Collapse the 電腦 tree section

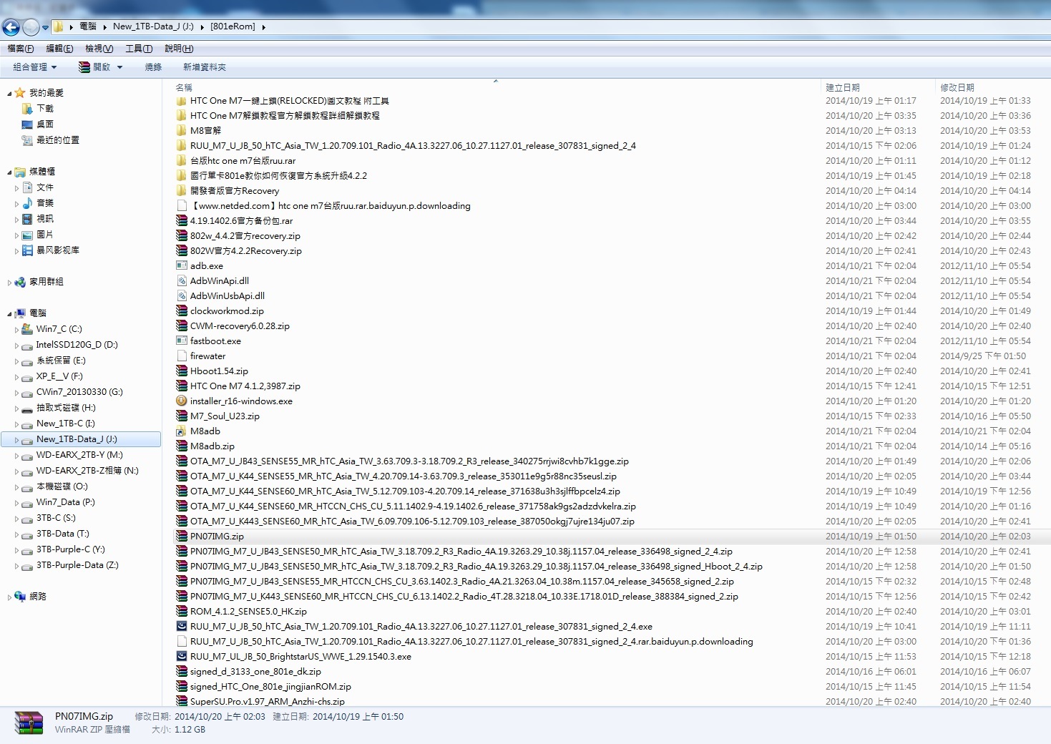[9, 314]
